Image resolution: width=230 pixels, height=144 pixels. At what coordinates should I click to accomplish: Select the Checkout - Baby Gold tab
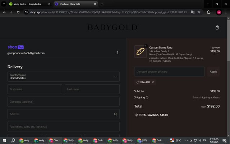point(70,4)
